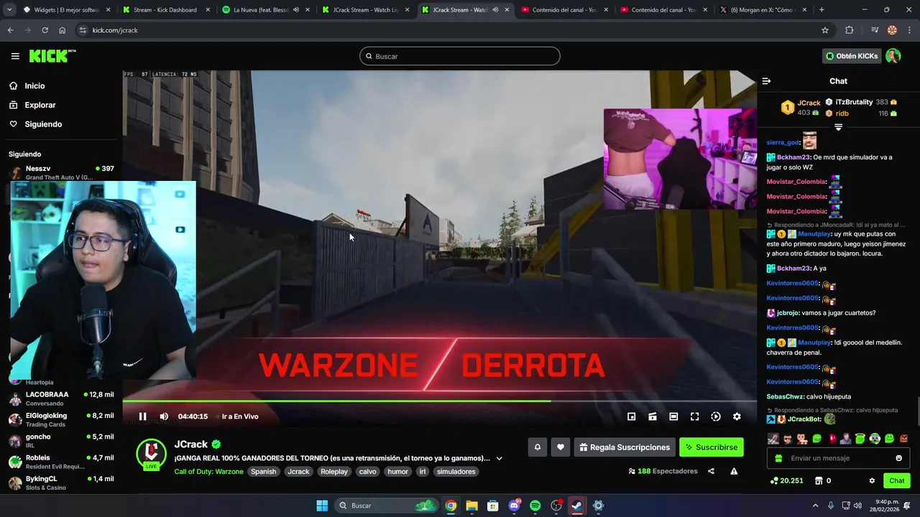Expand the stream title chevron
Image resolution: width=920 pixels, height=517 pixels.
[x=499, y=458]
